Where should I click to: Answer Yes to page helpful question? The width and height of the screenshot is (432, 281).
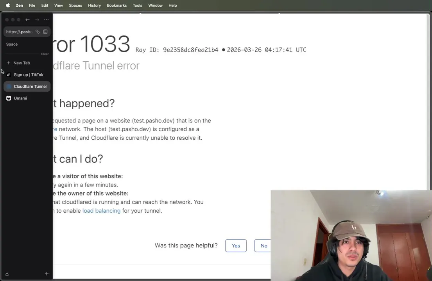click(236, 245)
